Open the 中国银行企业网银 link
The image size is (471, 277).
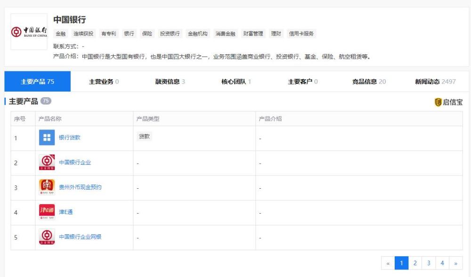(80, 237)
